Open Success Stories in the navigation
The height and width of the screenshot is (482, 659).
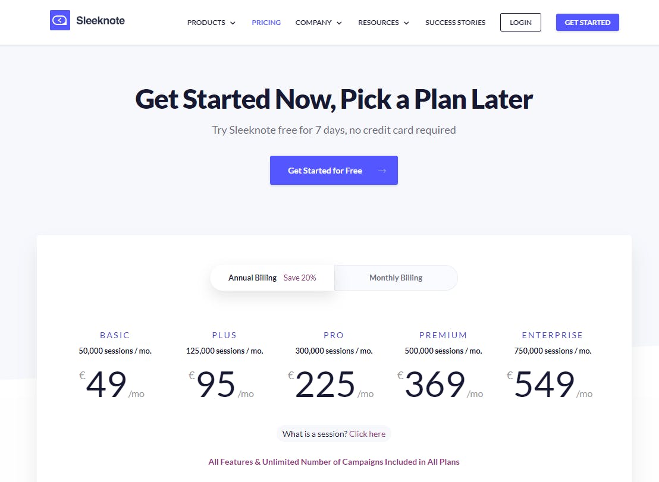coord(455,22)
